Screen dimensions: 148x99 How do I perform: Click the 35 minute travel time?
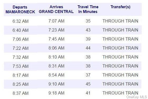coord(88,21)
